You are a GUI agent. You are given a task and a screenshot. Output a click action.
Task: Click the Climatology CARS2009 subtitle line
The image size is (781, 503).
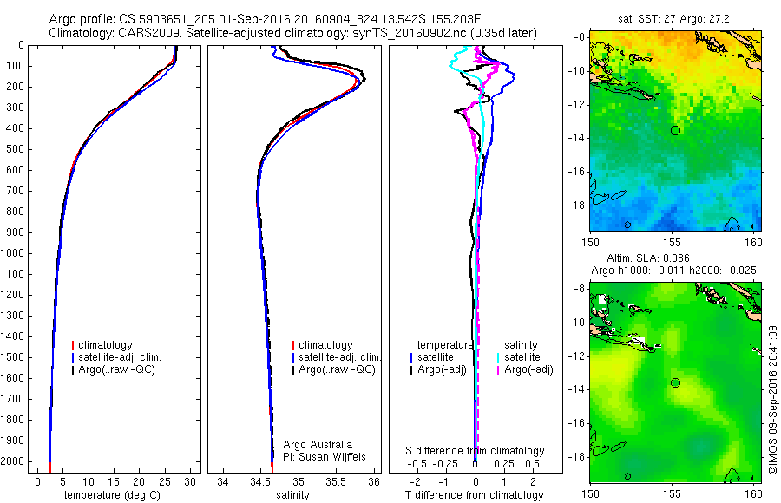(x=293, y=33)
